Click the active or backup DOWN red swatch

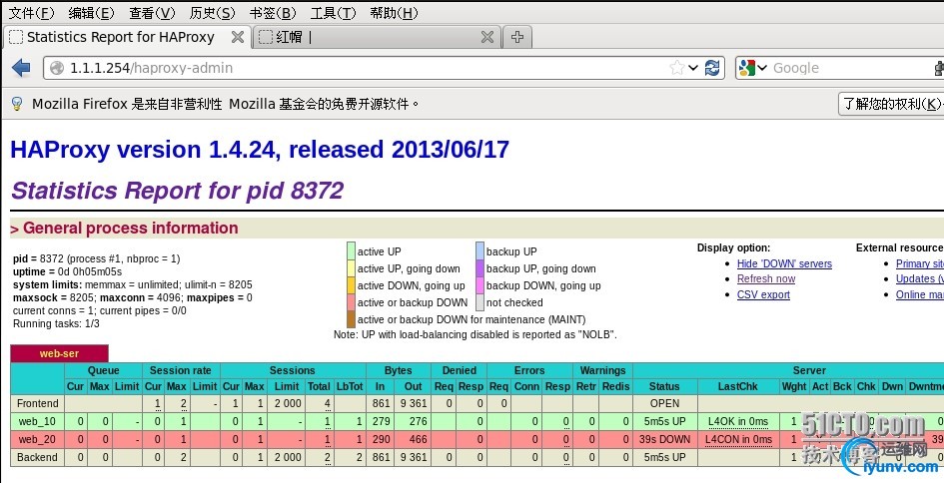tap(351, 302)
